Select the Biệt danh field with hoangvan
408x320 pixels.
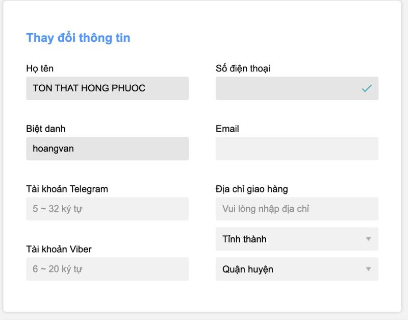click(x=107, y=149)
